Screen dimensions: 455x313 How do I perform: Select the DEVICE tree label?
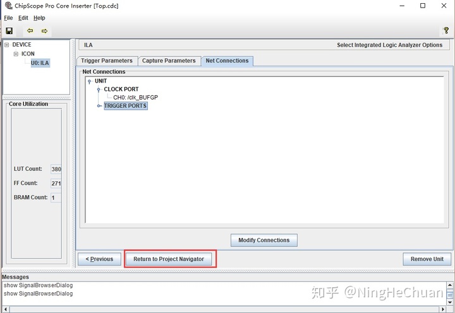pyautogui.click(x=21, y=45)
